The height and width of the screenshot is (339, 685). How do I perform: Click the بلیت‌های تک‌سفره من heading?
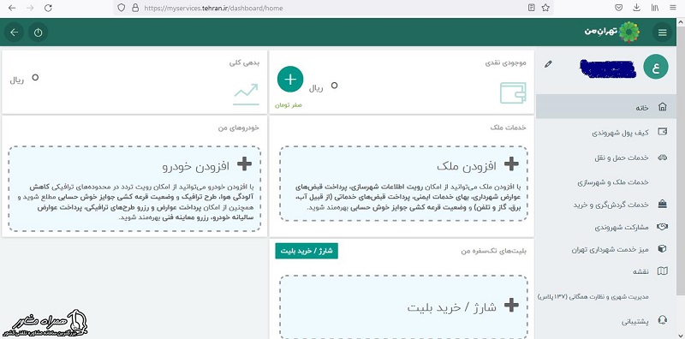494,251
